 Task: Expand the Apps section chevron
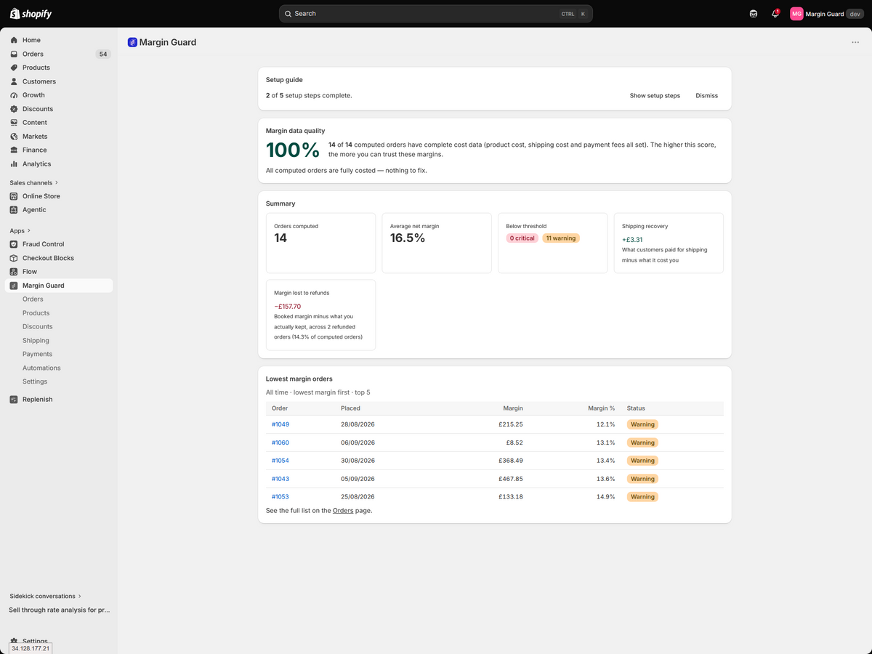coord(29,230)
